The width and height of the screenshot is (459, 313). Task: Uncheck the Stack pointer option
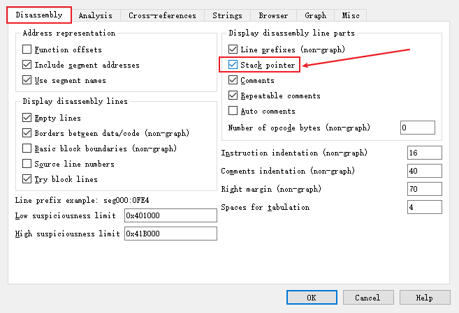pos(233,66)
